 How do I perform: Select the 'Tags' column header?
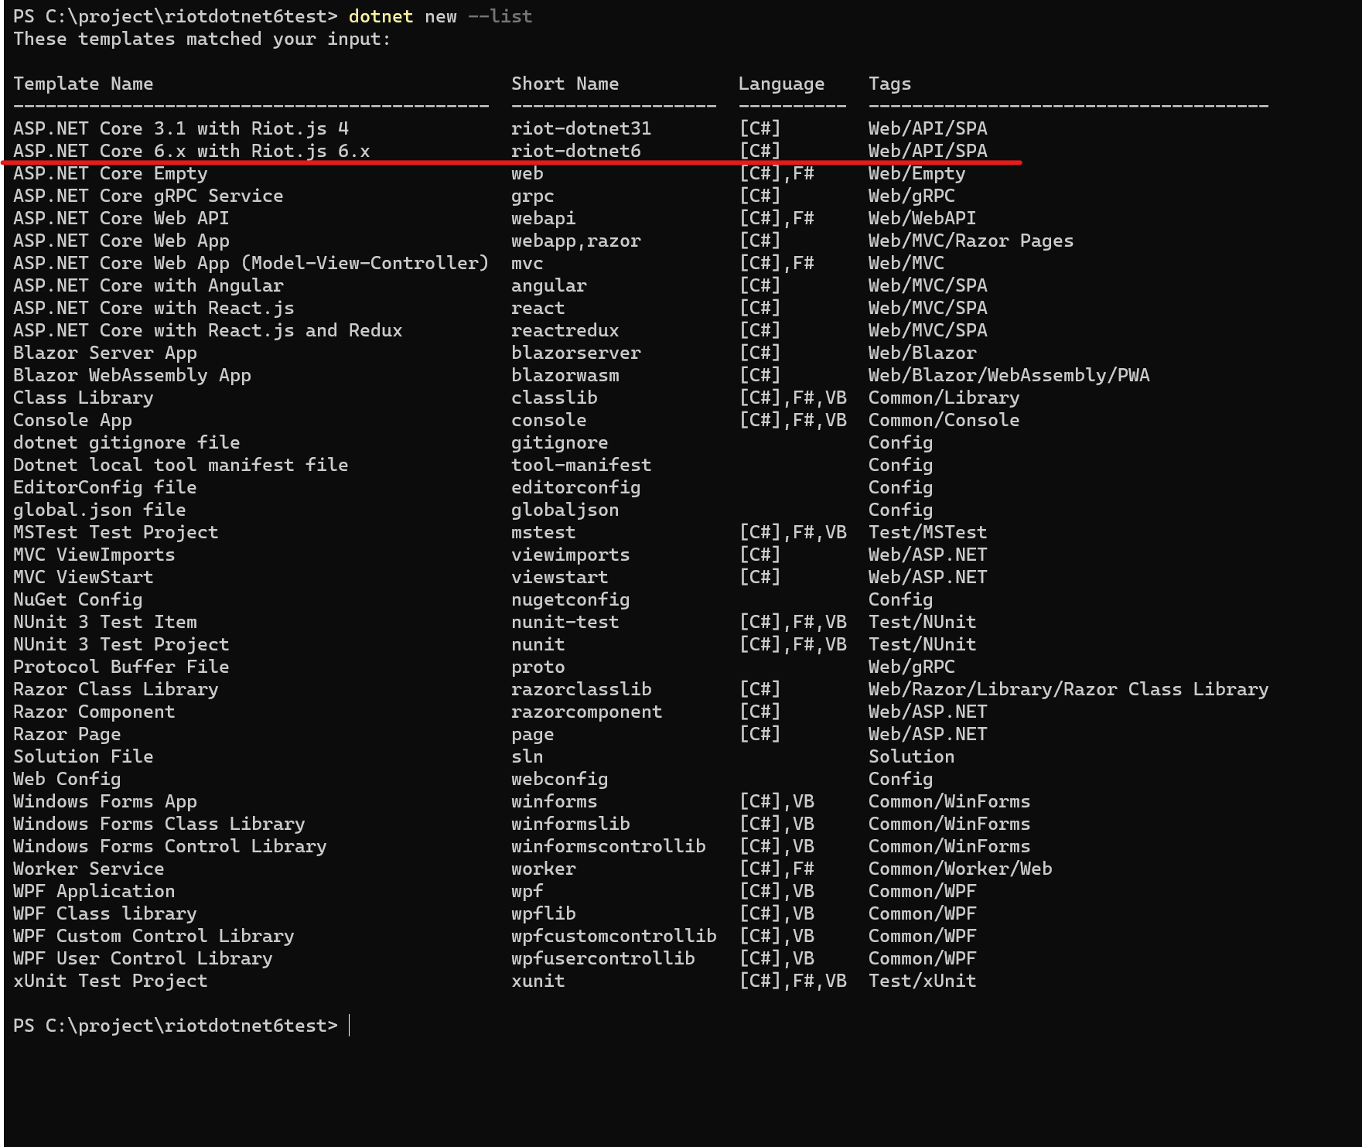point(889,84)
